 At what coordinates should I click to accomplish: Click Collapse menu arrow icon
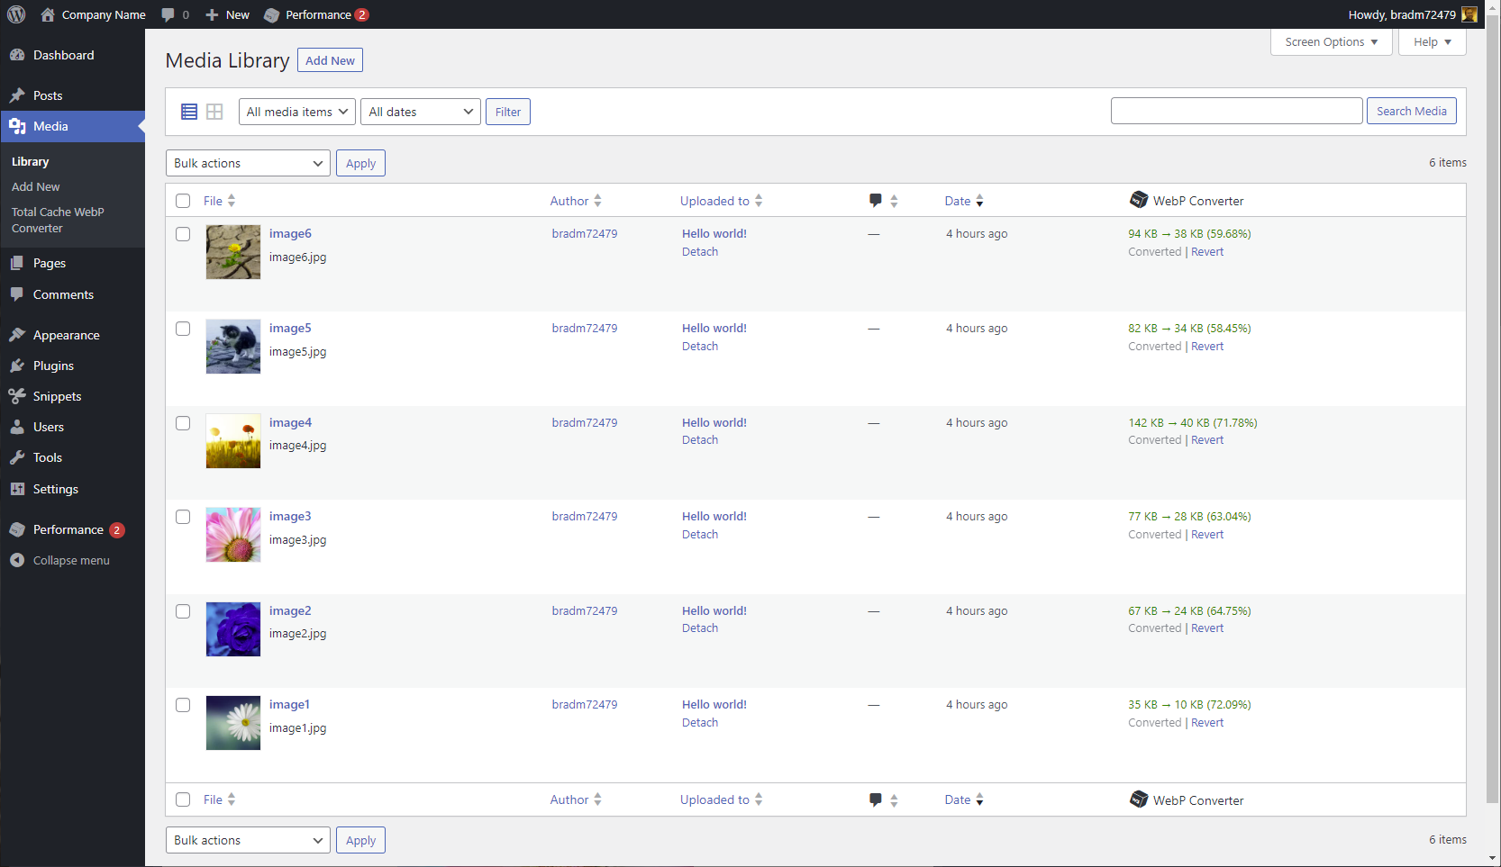click(17, 560)
